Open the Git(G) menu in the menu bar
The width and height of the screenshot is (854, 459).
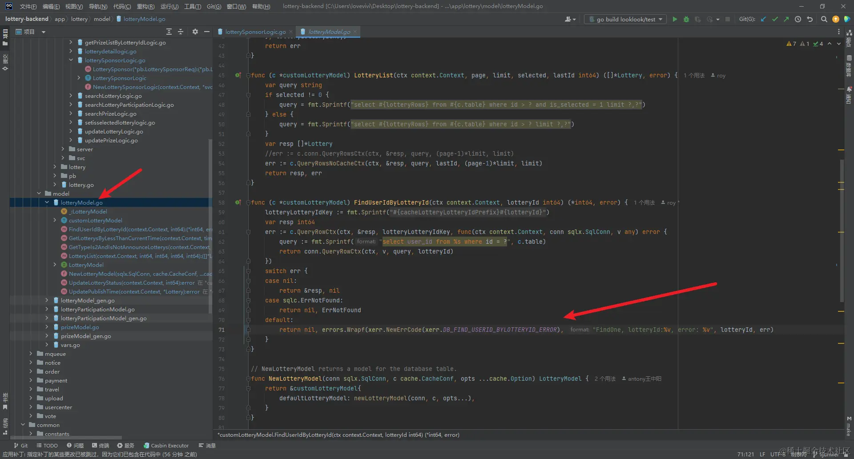coord(214,6)
